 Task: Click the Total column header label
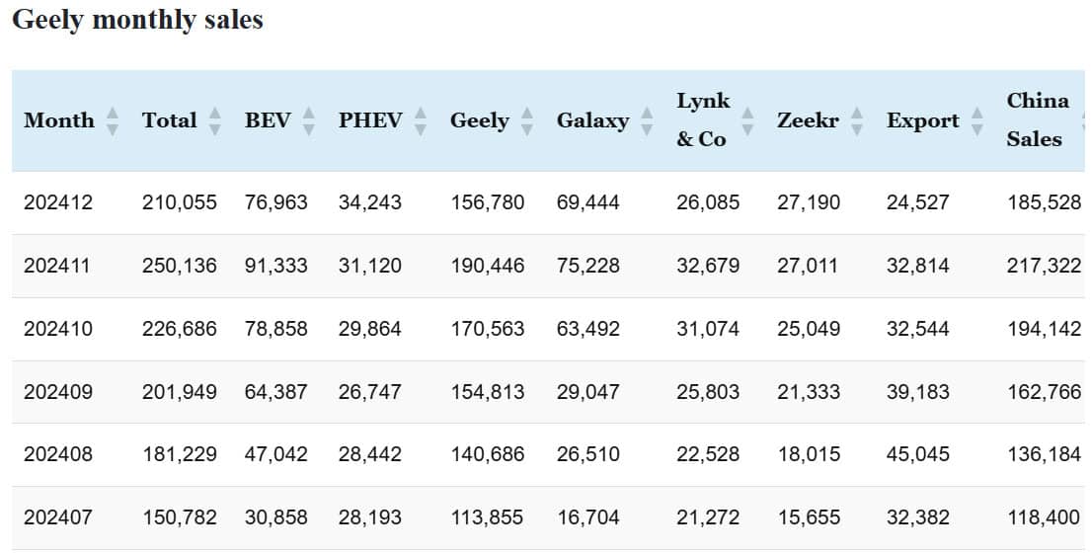[169, 120]
